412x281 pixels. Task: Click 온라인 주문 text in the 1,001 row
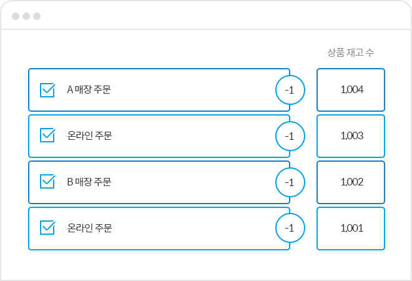tap(90, 228)
